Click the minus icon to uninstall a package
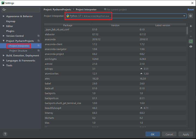The image size is (196, 139). pyautogui.click(x=191, y=31)
